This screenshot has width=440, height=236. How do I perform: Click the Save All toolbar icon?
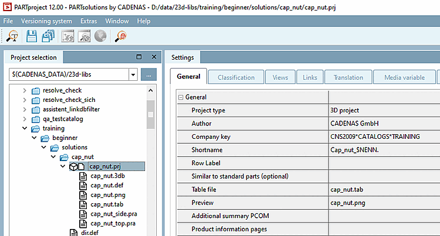pos(48,36)
